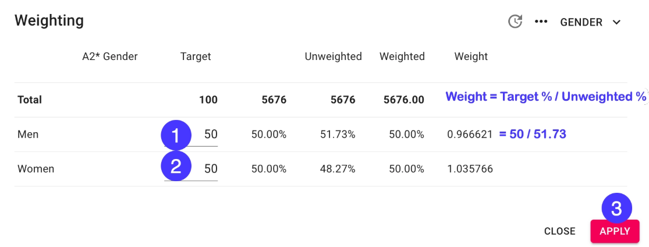Image resolution: width=649 pixels, height=247 pixels.
Task: Dismiss the dialog with CLOSE
Action: point(559,231)
